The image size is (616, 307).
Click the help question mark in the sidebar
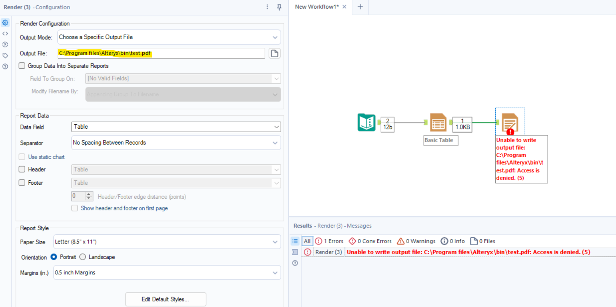pyautogui.click(x=5, y=66)
